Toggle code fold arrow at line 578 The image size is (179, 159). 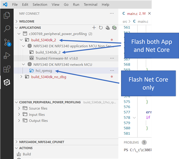tap(134, 117)
